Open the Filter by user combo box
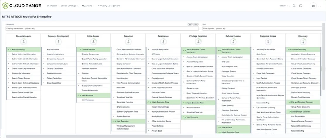This screenshot has width=326, height=138. tap(262, 28)
